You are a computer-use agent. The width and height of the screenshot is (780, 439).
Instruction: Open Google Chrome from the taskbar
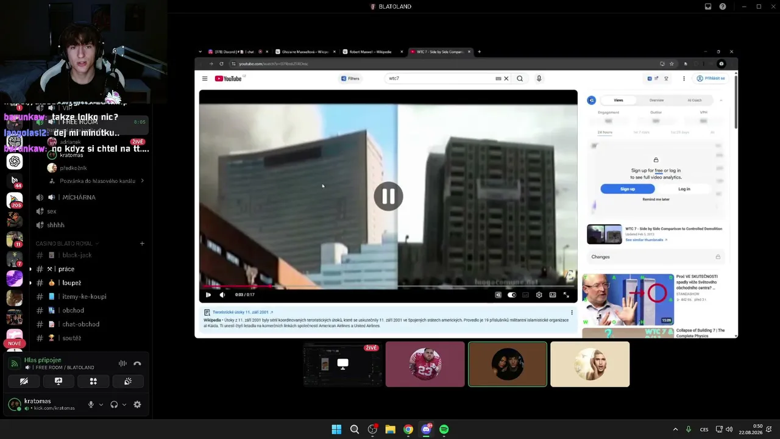[408, 429]
